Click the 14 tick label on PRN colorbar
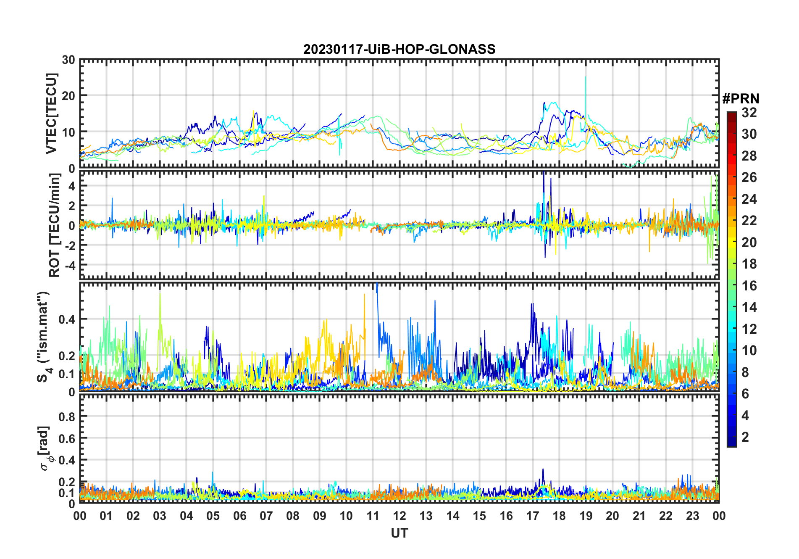799x559 pixels. point(749,307)
